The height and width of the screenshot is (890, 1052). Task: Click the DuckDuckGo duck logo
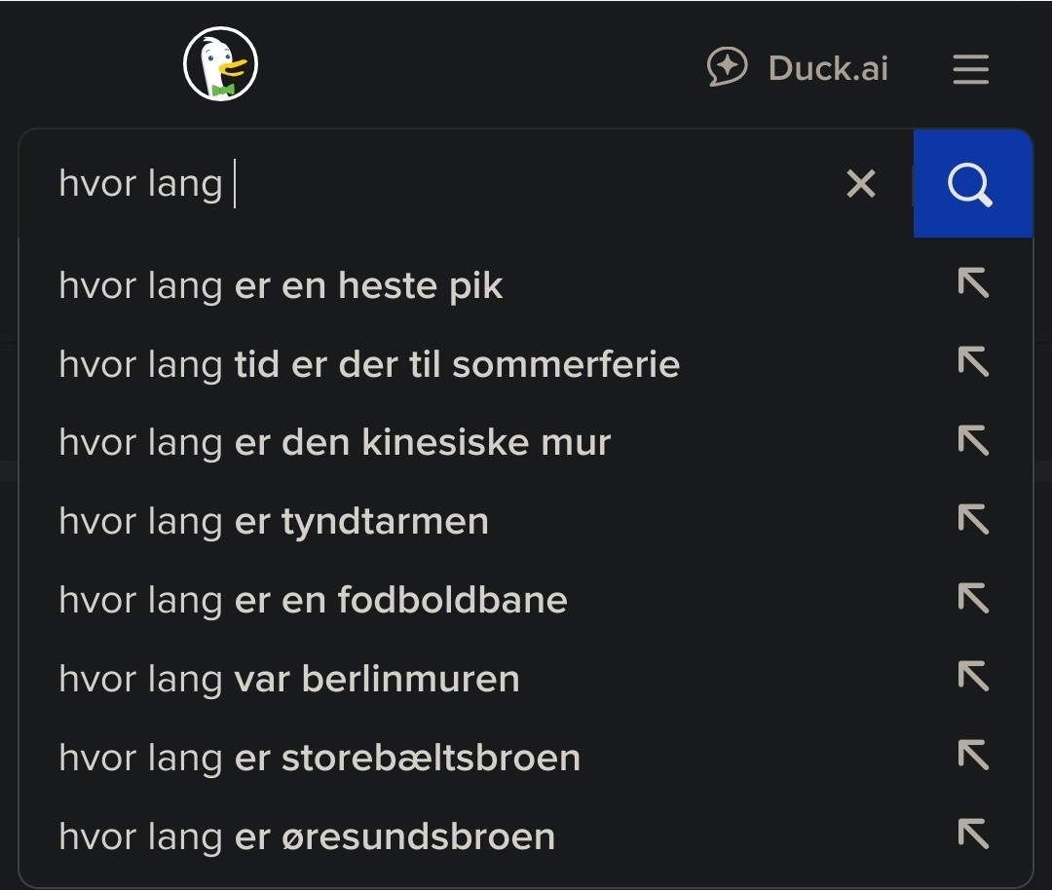click(220, 64)
